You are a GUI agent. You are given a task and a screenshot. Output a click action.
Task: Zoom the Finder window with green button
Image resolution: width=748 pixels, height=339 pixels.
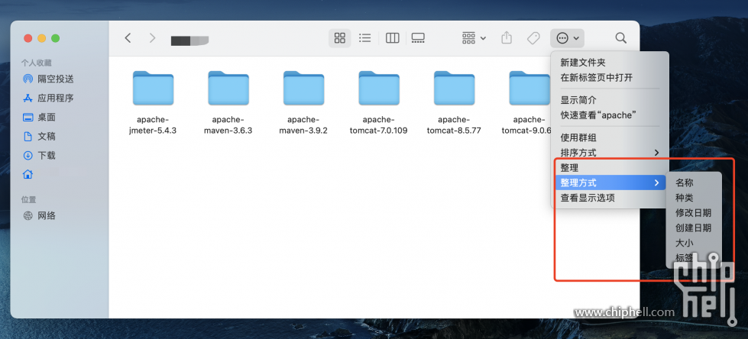[55, 38]
